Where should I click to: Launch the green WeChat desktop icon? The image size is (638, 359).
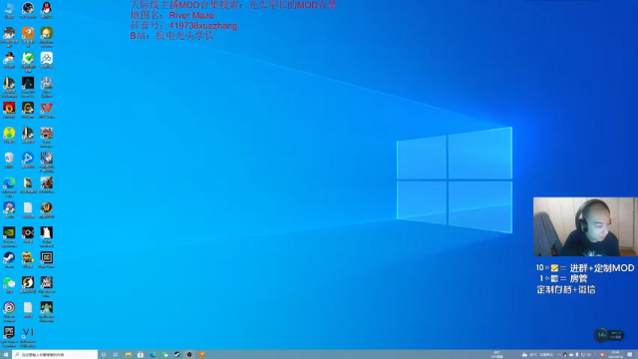[x=9, y=284]
